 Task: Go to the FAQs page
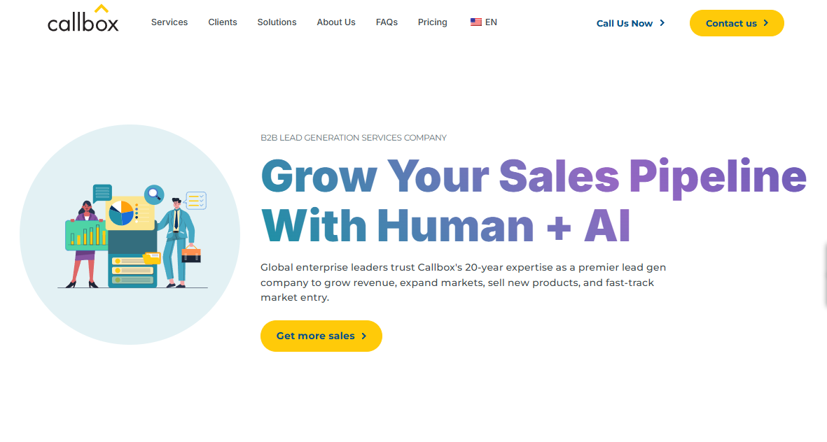coord(387,22)
